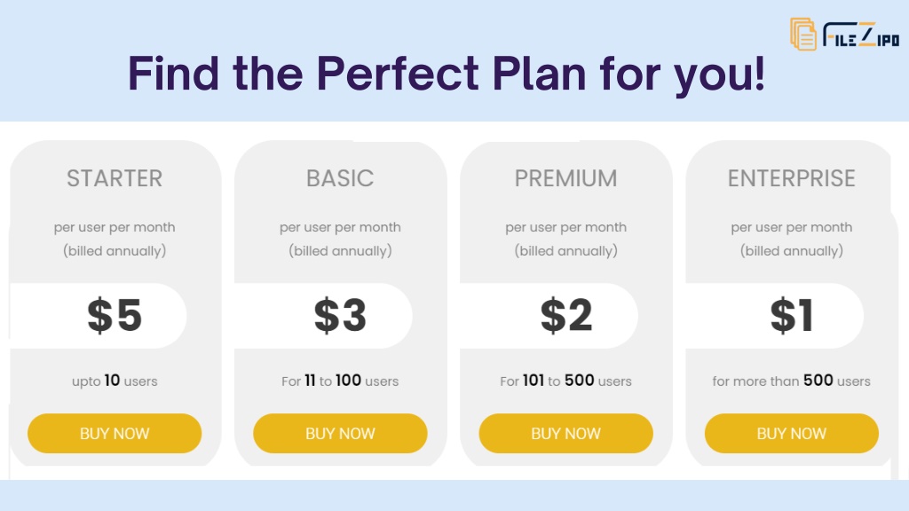Click the FileZipo logo icon
The height and width of the screenshot is (511, 909).
coord(803,35)
